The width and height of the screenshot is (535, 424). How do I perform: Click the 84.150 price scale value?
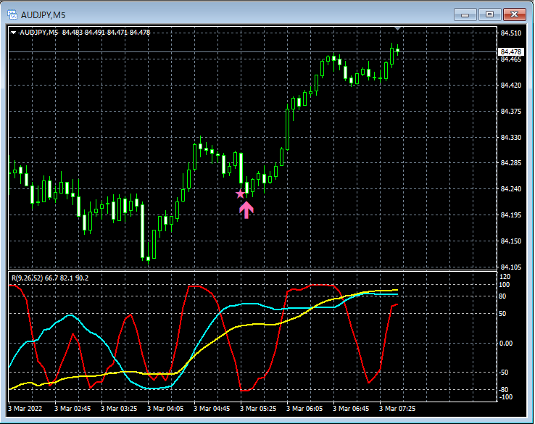pyautogui.click(x=511, y=241)
